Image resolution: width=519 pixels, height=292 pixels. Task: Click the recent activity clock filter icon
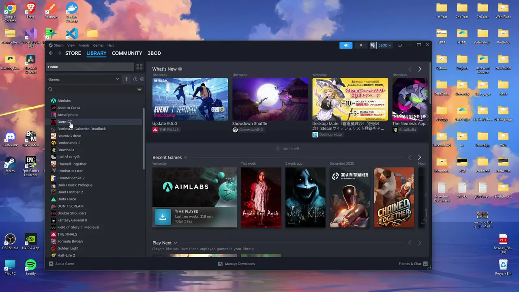(x=135, y=79)
